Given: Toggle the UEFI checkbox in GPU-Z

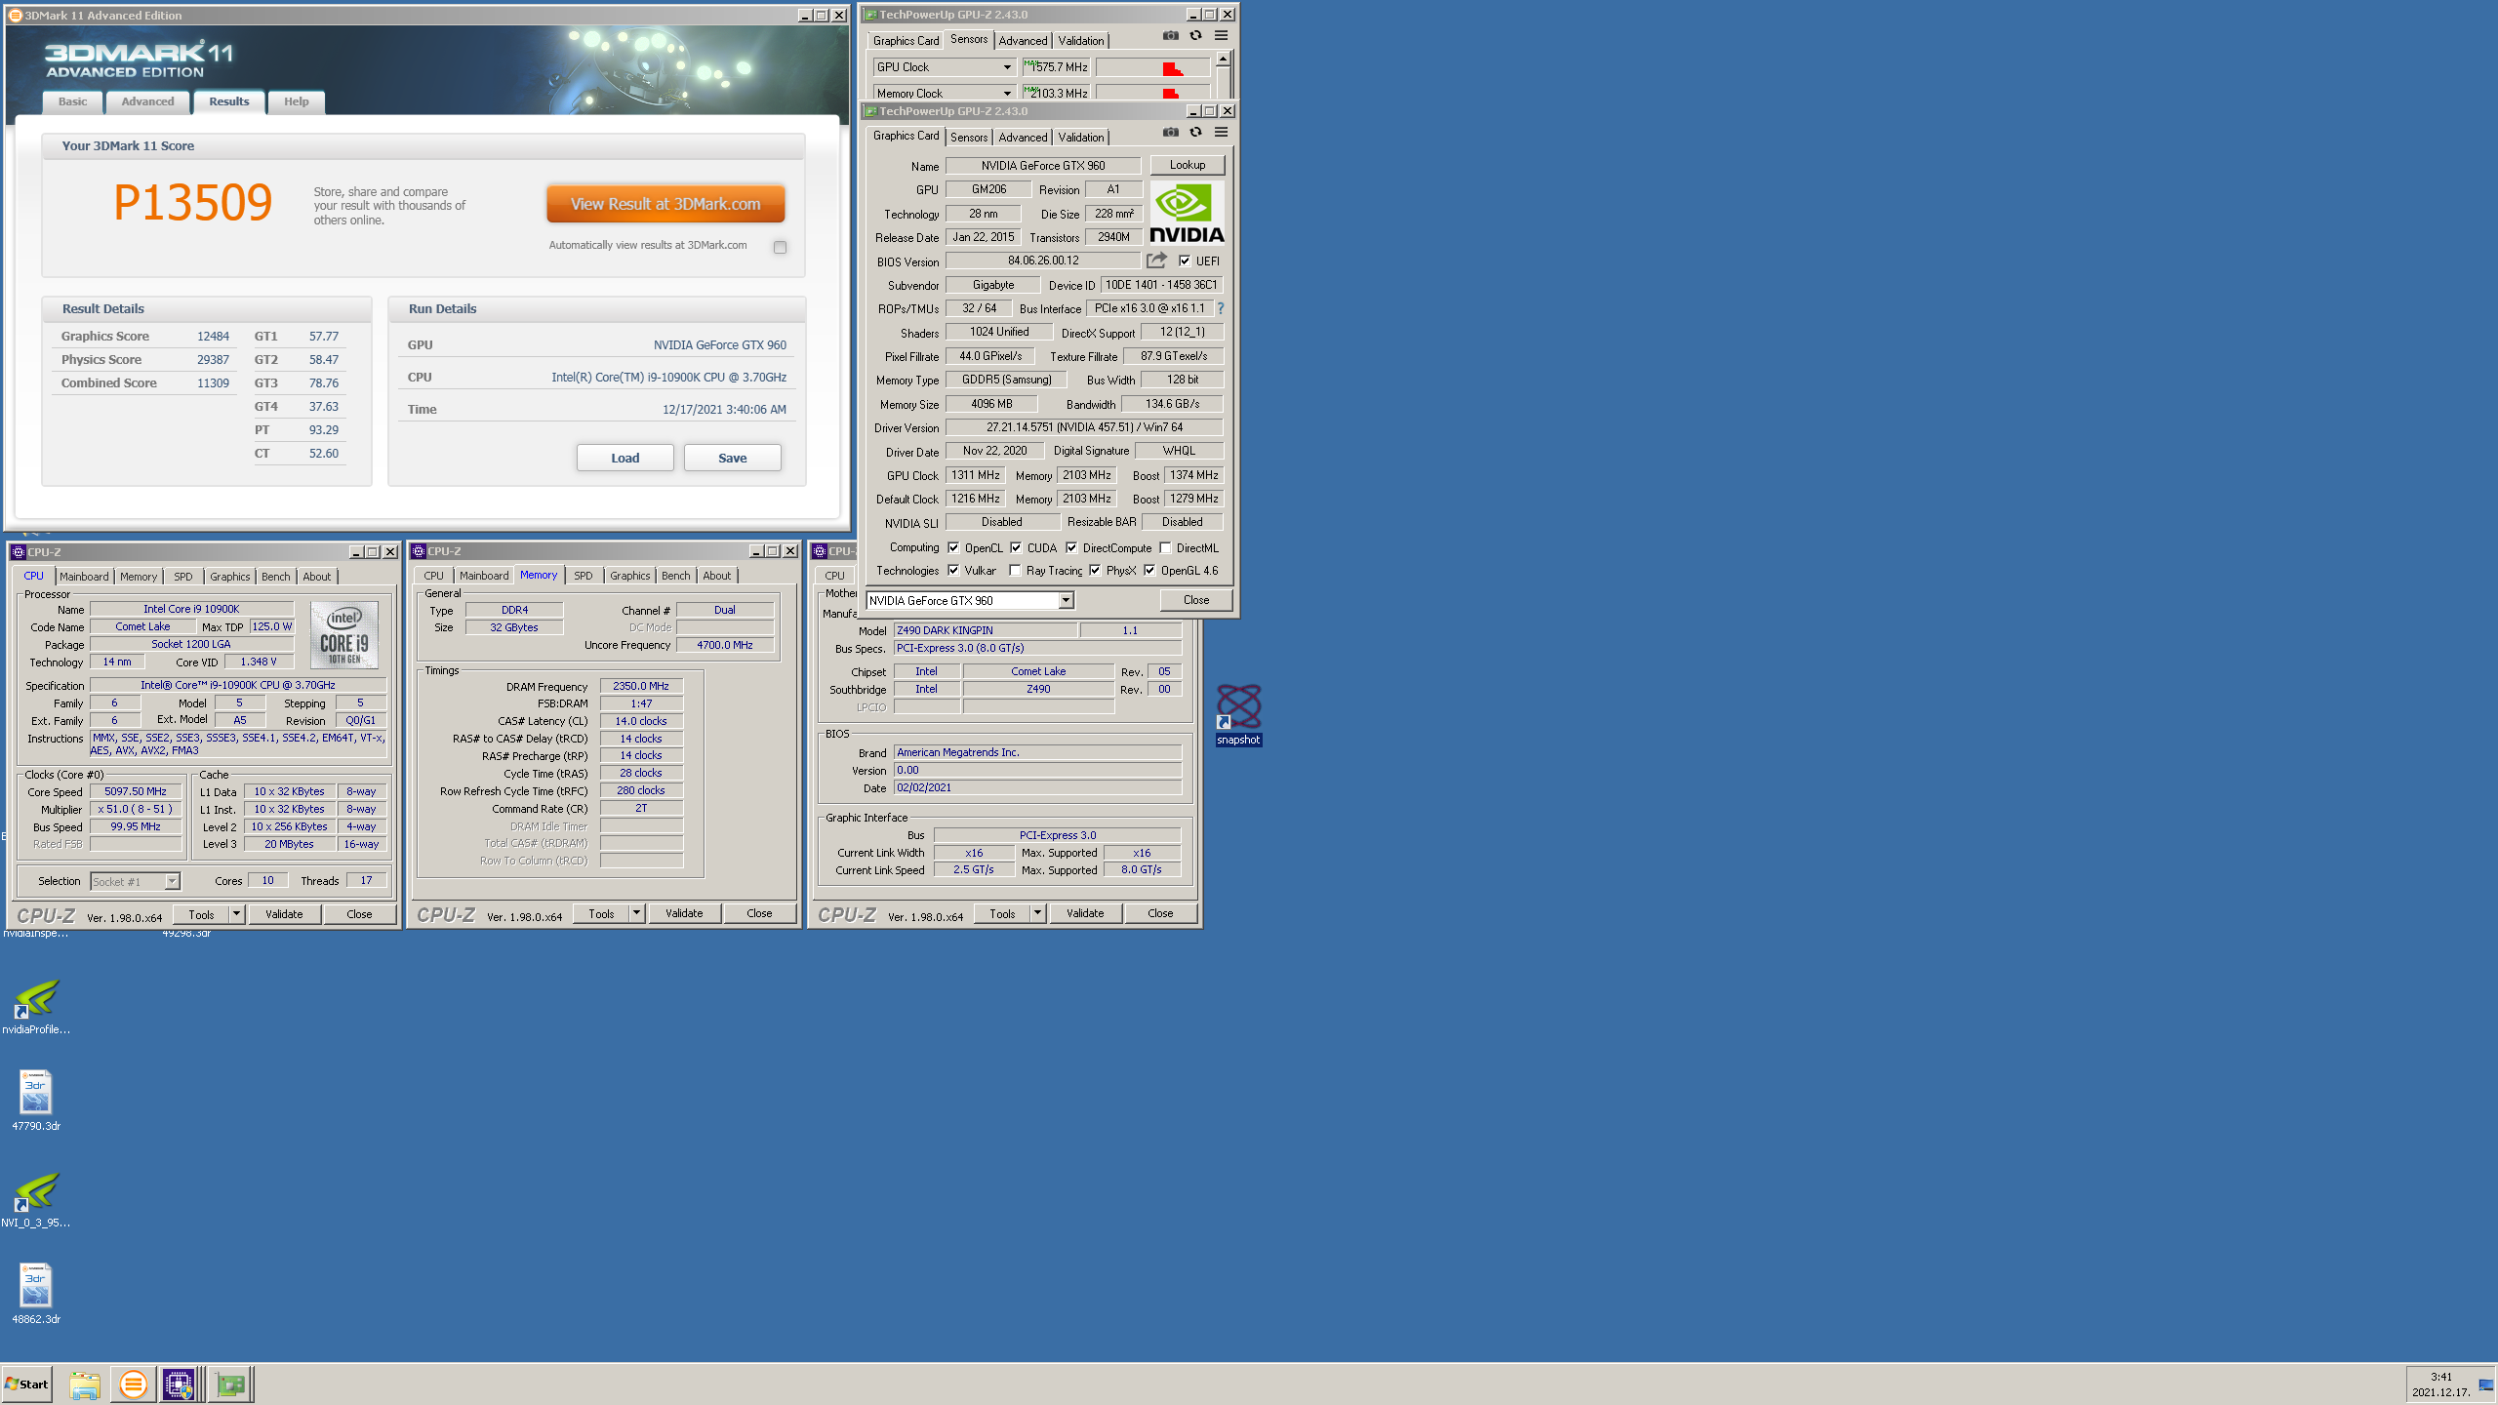Looking at the screenshot, I should (x=1185, y=261).
